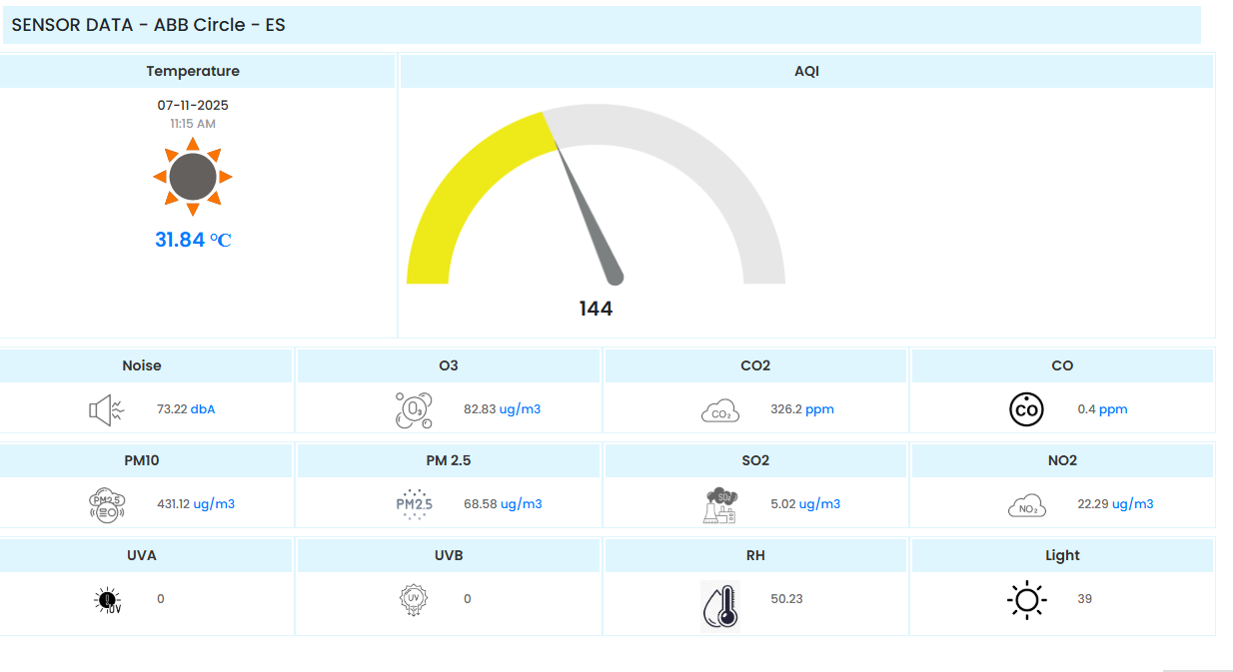Click the Noise speaker icon
The width and height of the screenshot is (1233, 672).
coord(106,409)
